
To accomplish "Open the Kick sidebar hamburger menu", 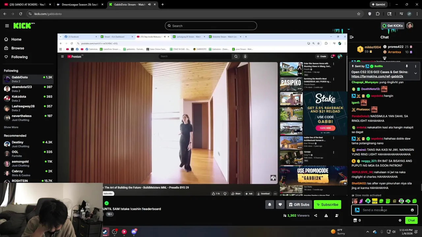I will [x=7, y=26].
